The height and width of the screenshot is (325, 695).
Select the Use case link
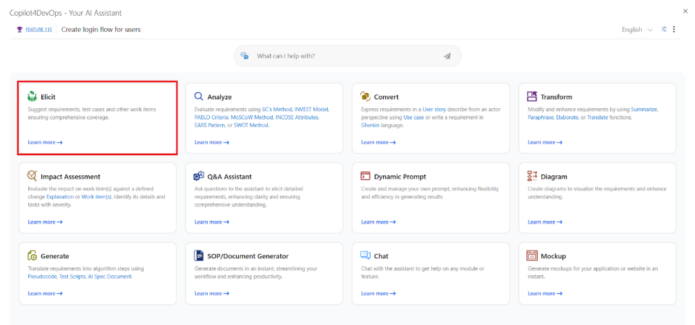point(413,117)
